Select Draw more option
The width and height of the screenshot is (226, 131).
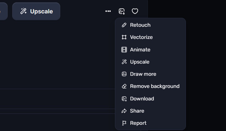tap(150, 74)
